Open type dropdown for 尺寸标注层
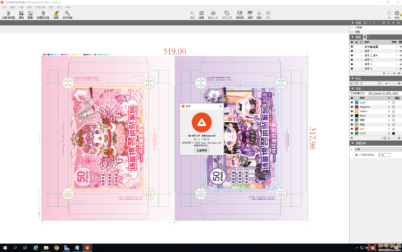Image resolution: width=402 pixels, height=252 pixels. click(397, 47)
